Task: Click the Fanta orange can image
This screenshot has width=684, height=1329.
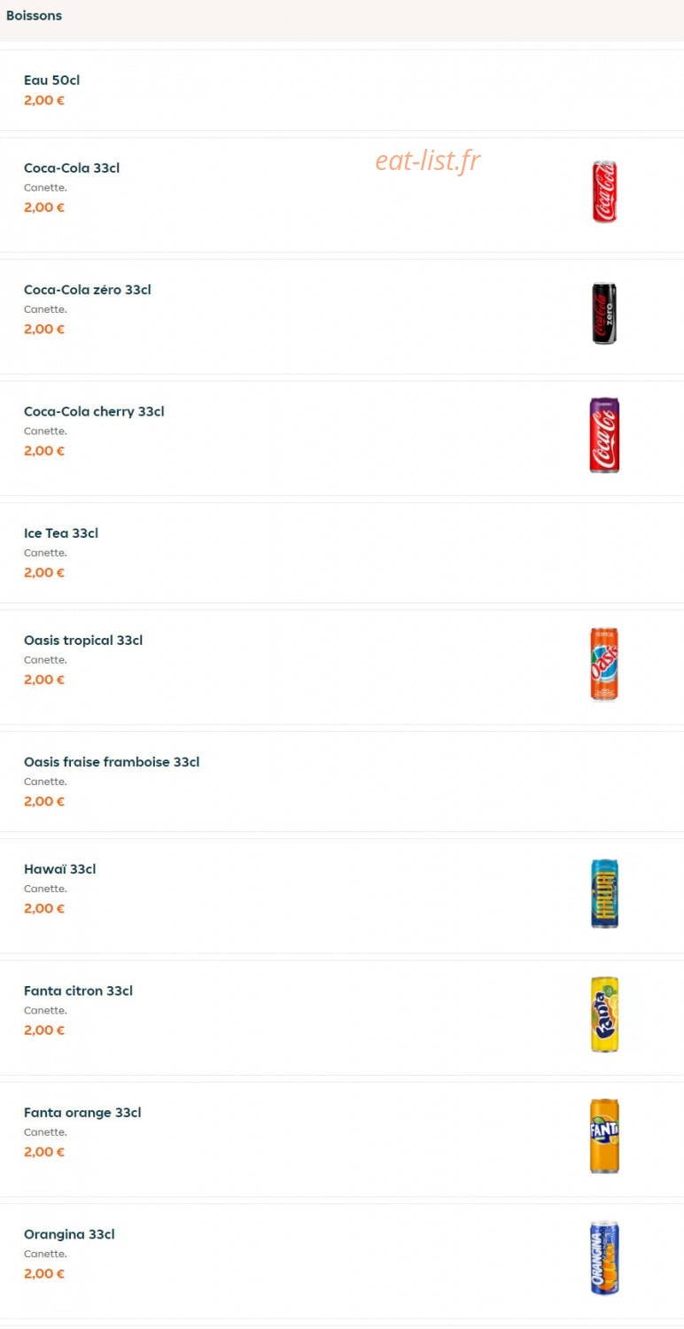Action: [604, 1136]
